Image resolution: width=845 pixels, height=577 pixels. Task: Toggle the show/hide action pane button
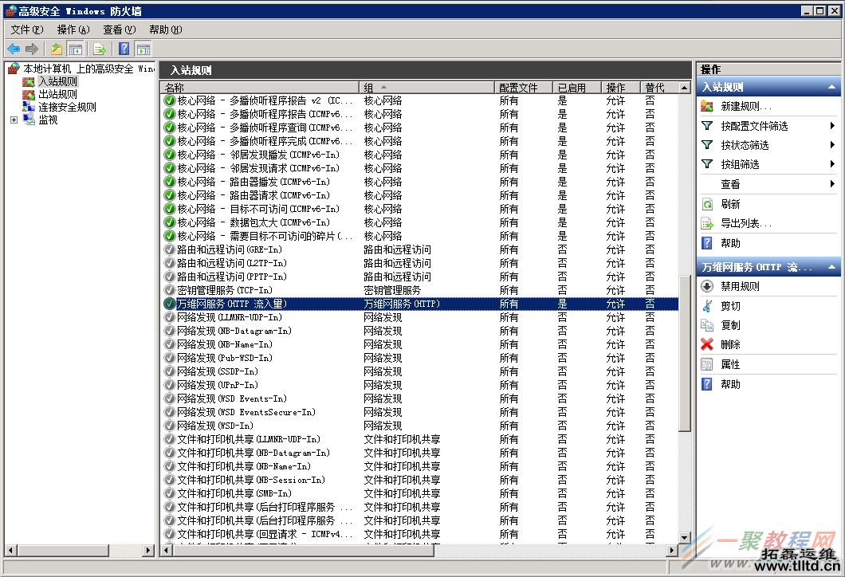click(143, 49)
